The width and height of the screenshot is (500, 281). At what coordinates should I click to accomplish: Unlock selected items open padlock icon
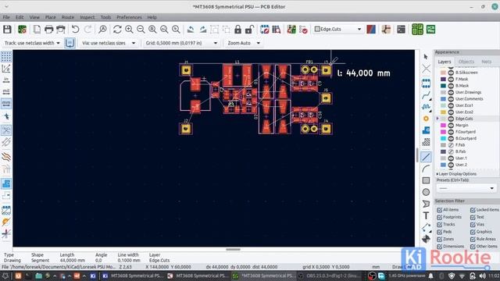[x=249, y=30]
